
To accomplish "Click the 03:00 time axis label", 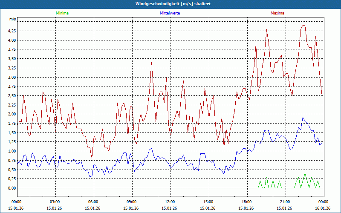I will coord(55,202).
